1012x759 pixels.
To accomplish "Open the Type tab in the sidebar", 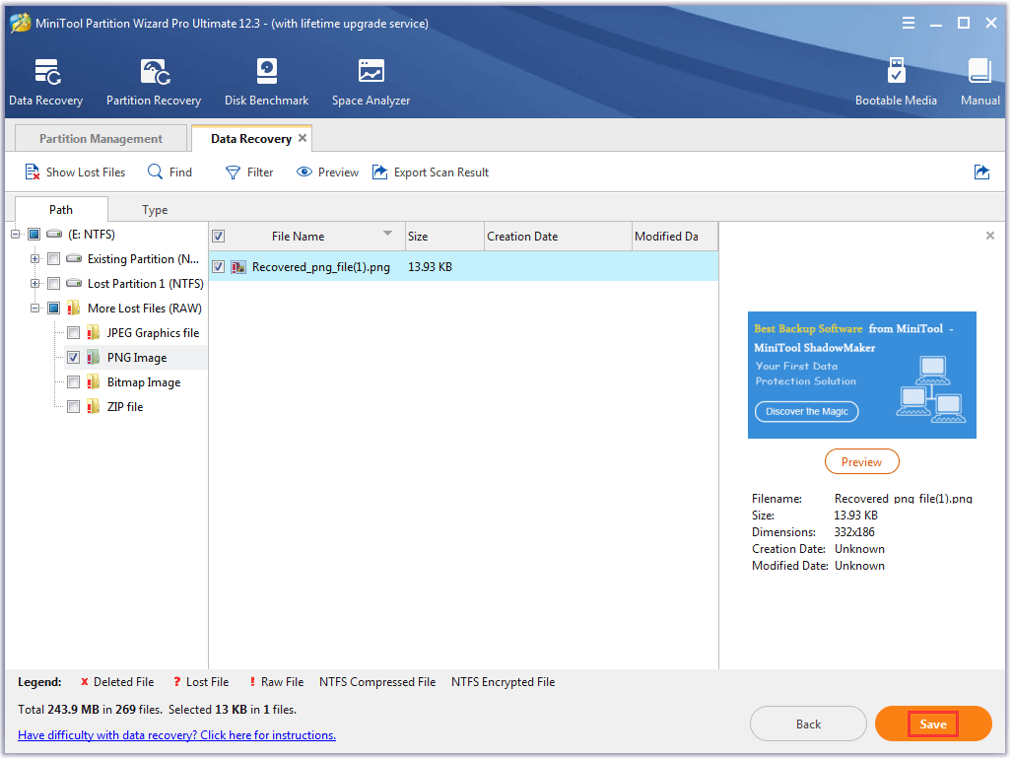I will click(155, 209).
